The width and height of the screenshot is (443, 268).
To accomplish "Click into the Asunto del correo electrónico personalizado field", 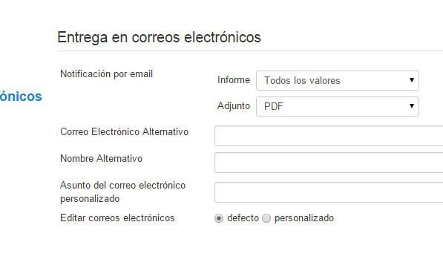I will pos(329,192).
